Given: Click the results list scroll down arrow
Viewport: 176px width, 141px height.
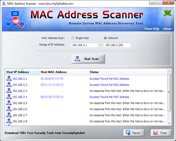Looking at the screenshot, I should (x=169, y=123).
